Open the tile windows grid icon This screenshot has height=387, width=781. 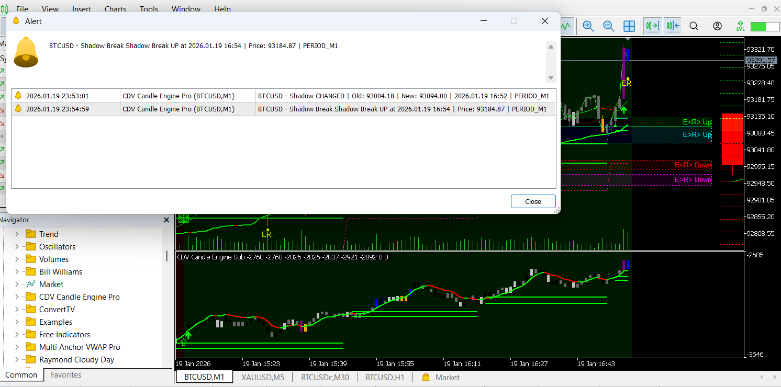click(629, 26)
